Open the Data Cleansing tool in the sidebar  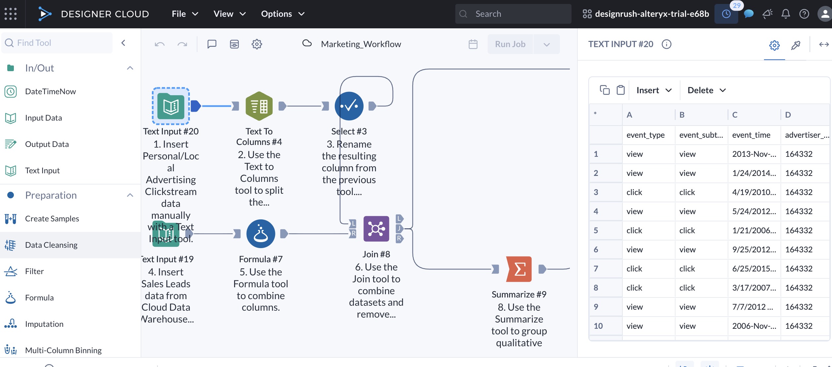click(51, 244)
